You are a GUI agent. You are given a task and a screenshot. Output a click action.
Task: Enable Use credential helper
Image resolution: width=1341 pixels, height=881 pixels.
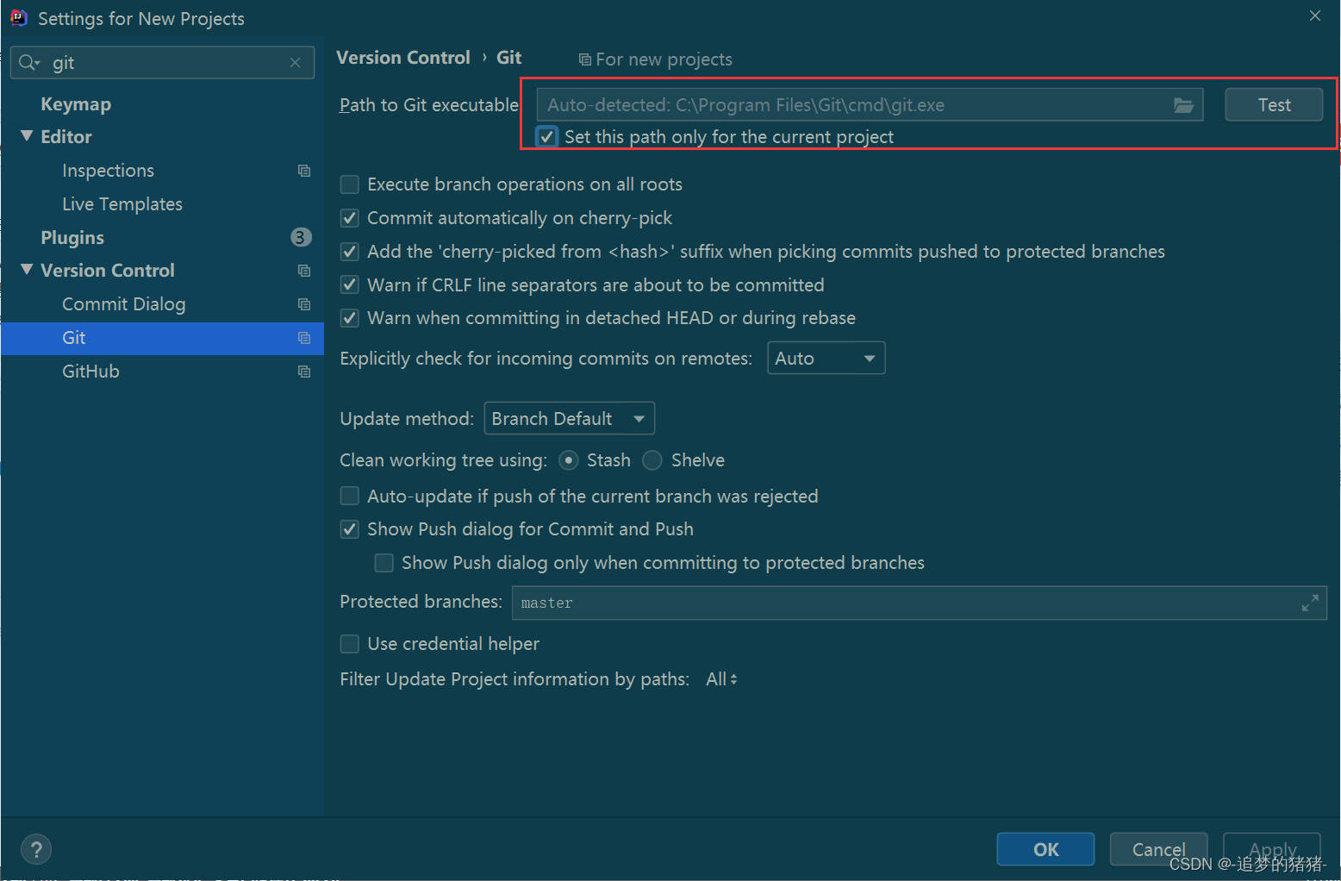[349, 644]
